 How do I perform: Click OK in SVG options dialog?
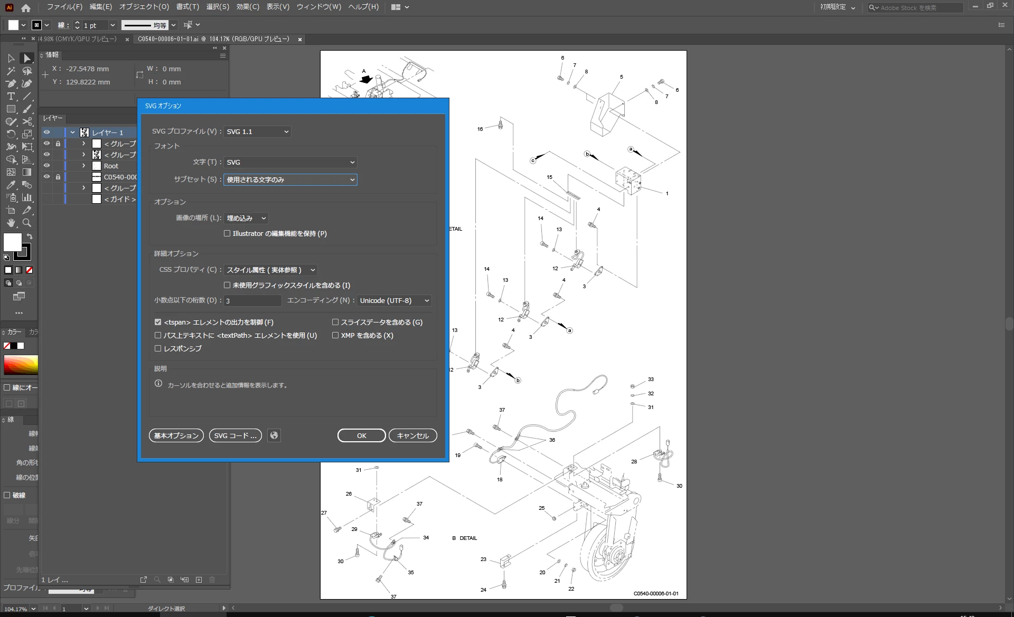[x=361, y=435]
